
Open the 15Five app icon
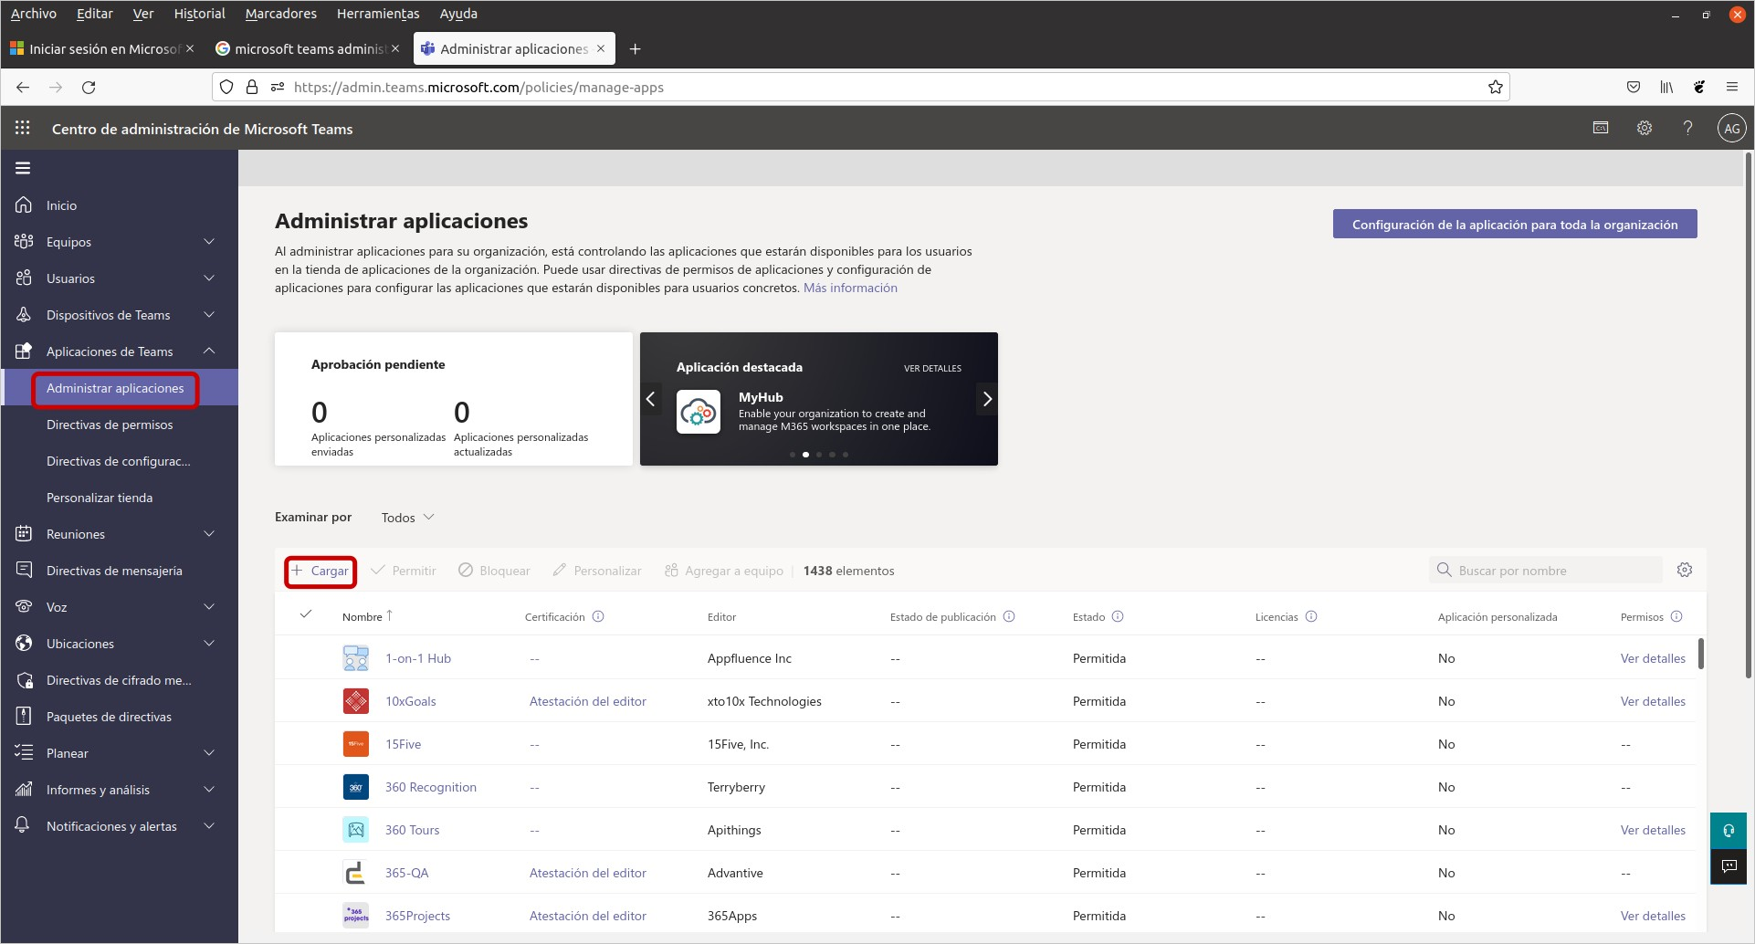click(x=356, y=744)
